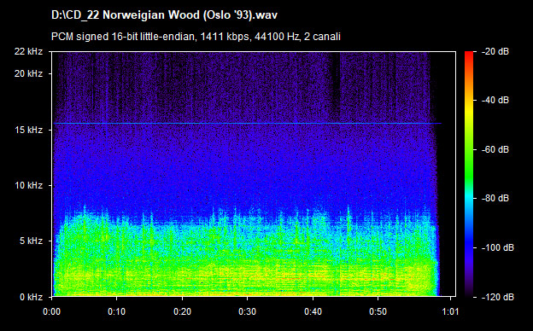Click the file path title Norweigian Wood
The height and width of the screenshot is (331, 533).
[164, 15]
